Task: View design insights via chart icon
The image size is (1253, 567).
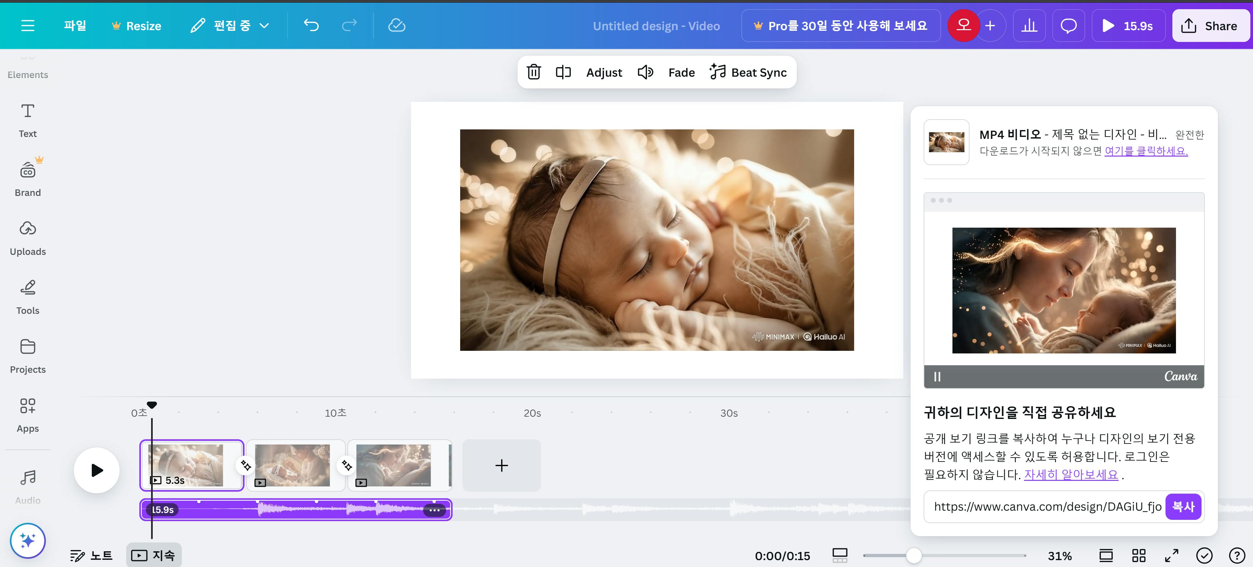Action: (x=1029, y=25)
